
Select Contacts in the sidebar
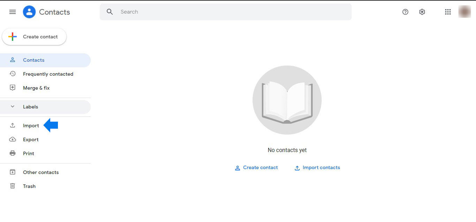coord(45,60)
